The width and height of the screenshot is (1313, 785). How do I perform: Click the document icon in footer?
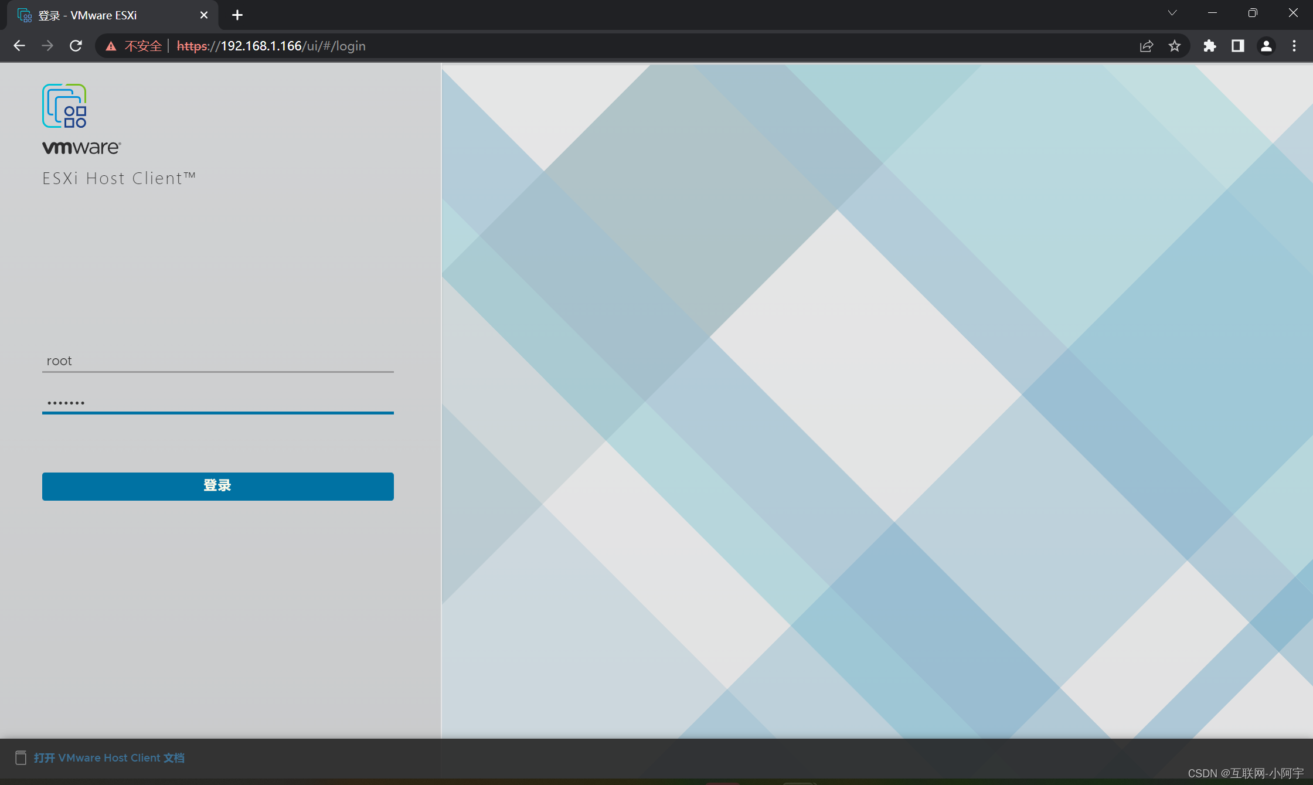(x=21, y=757)
